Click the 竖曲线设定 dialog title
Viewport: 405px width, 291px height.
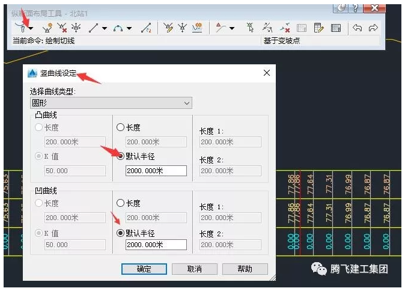click(x=58, y=73)
